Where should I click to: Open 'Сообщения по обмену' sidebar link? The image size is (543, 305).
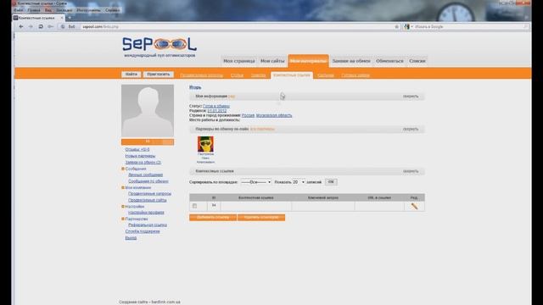(x=148, y=181)
